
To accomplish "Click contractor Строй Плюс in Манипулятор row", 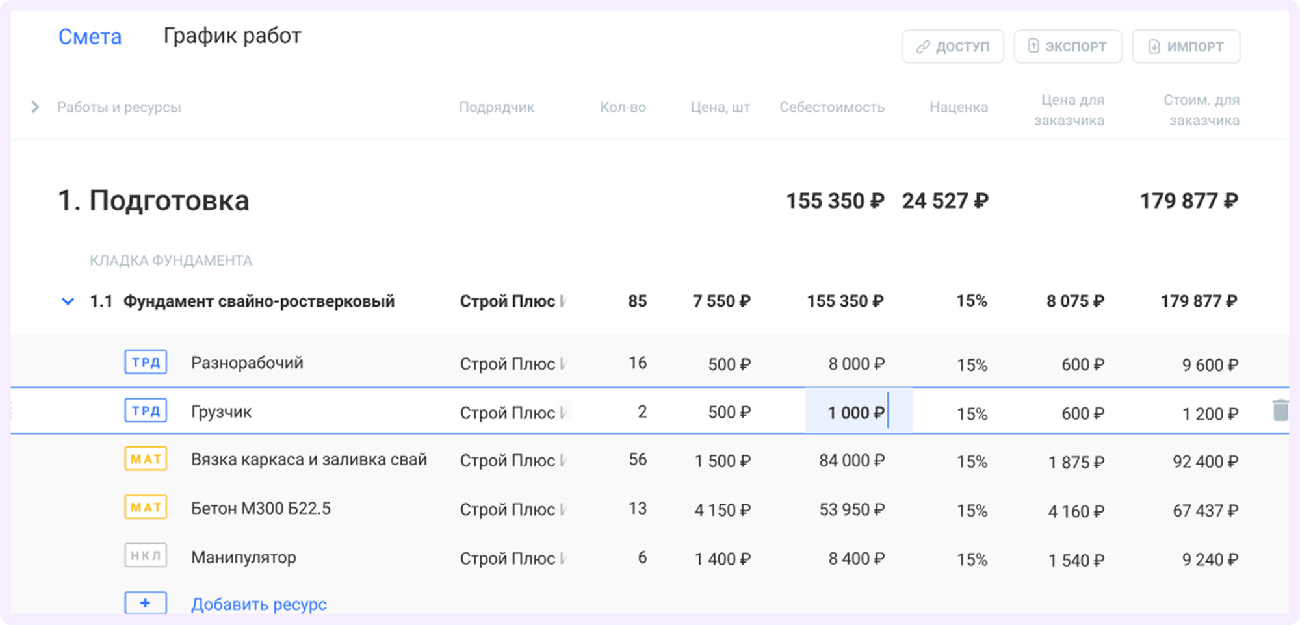I will click(x=513, y=559).
